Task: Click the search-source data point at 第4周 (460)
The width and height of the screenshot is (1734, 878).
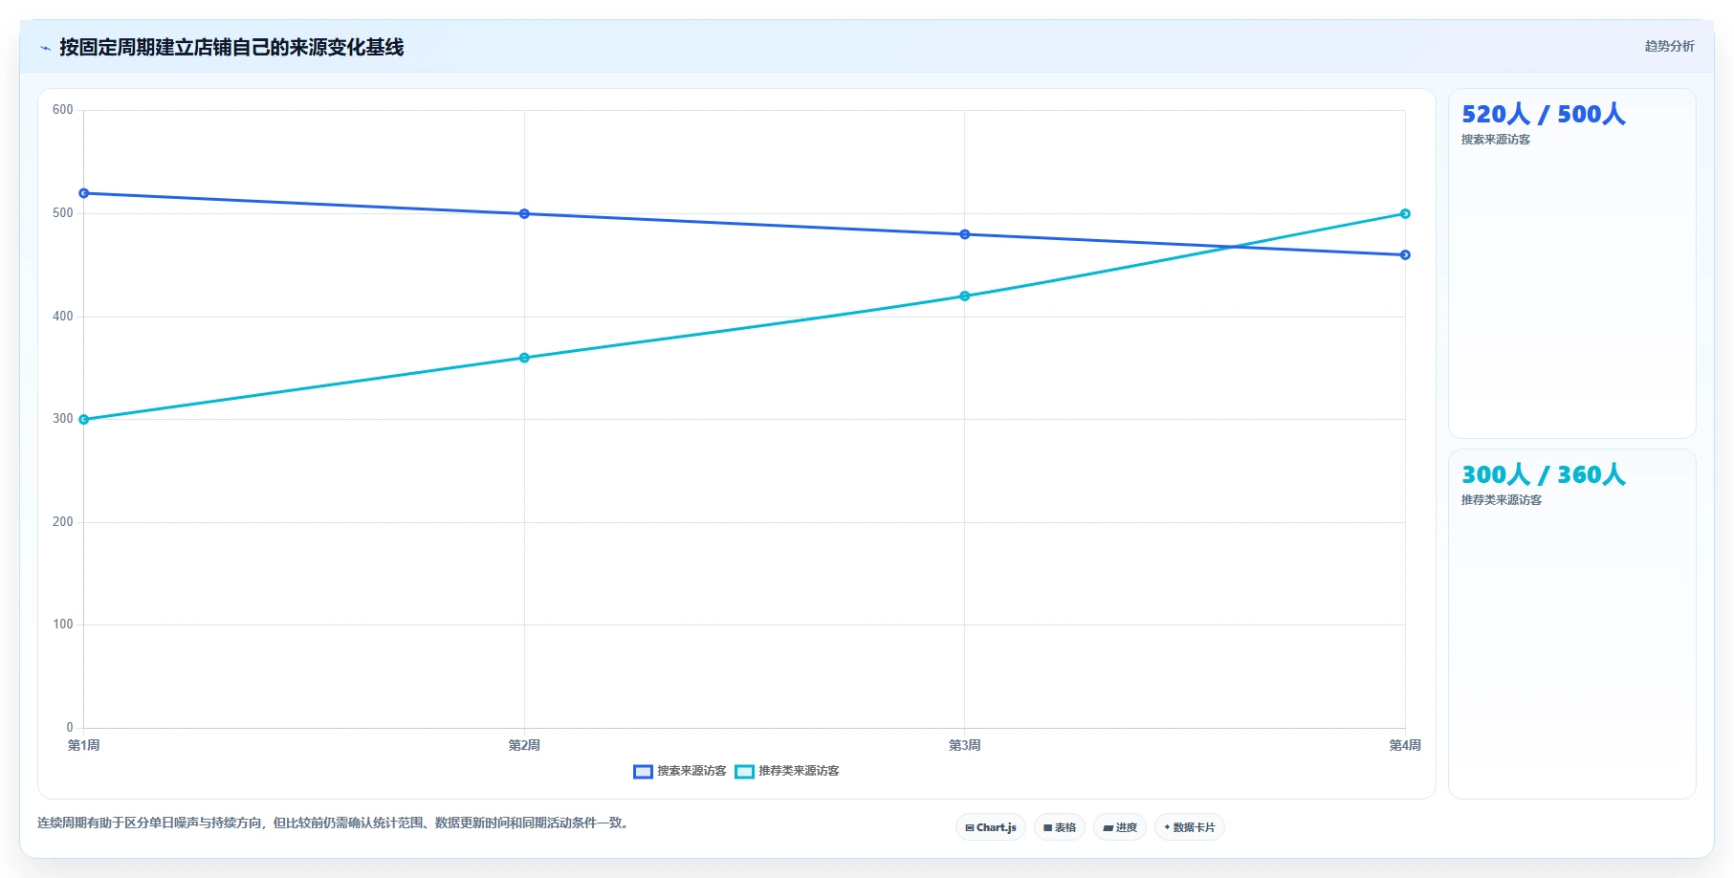Action: [x=1405, y=254]
